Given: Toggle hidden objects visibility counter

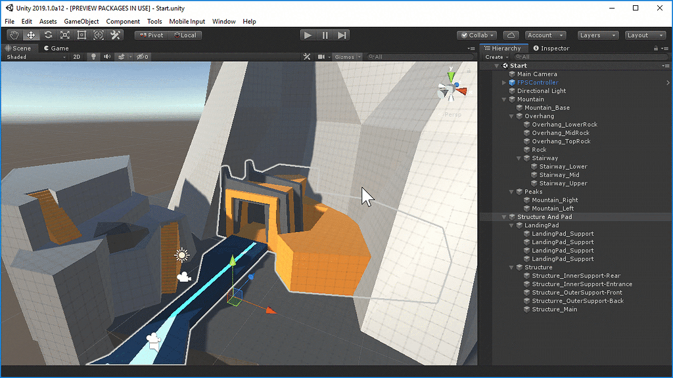Looking at the screenshot, I should coord(143,56).
